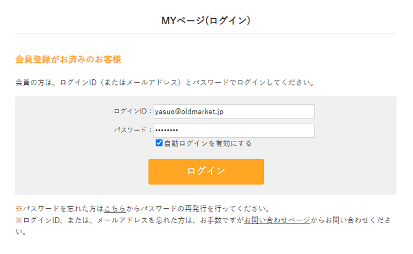The height and width of the screenshot is (254, 413).
Task: Click the MYページ(ログイン) page title
Action: pyautogui.click(x=206, y=21)
